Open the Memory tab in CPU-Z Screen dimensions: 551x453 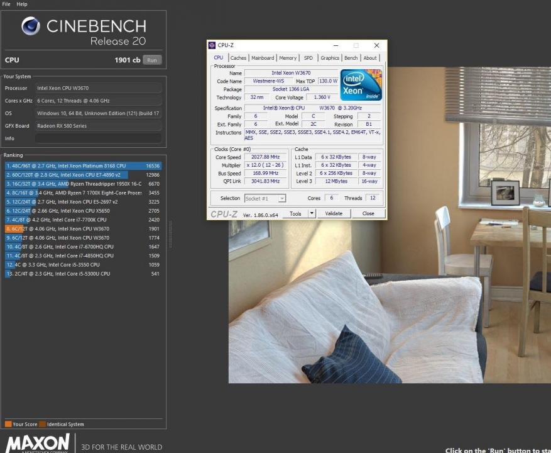288,58
